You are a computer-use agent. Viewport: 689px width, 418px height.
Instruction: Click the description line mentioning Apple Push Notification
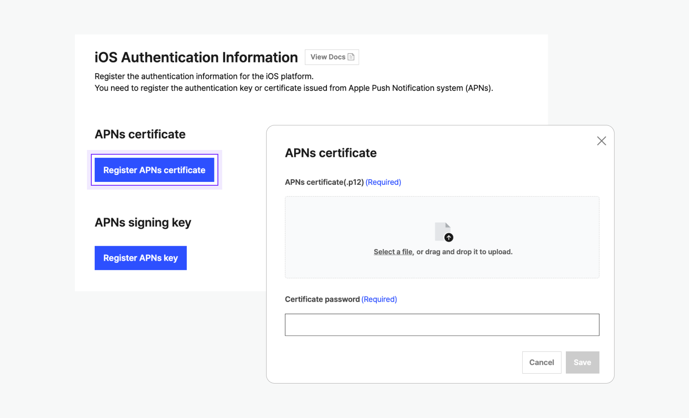click(x=294, y=88)
